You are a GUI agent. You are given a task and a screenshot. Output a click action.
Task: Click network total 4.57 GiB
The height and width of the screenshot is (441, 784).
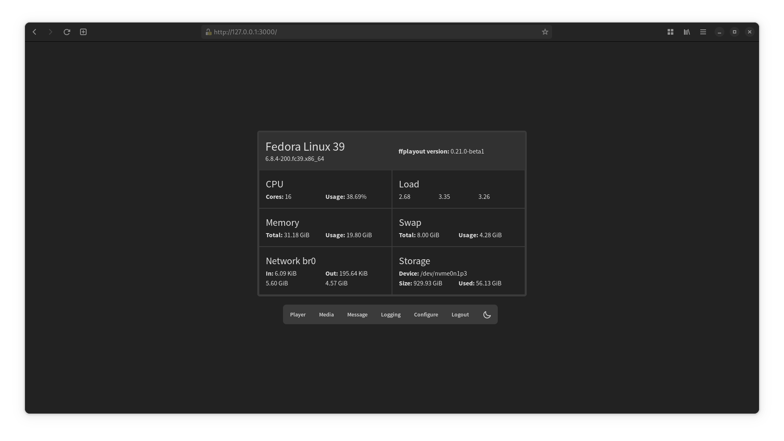[336, 283]
